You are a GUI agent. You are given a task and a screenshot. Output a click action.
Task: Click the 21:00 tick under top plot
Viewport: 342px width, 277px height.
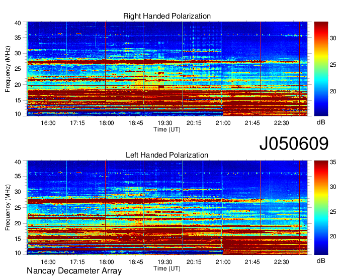(x=223, y=123)
